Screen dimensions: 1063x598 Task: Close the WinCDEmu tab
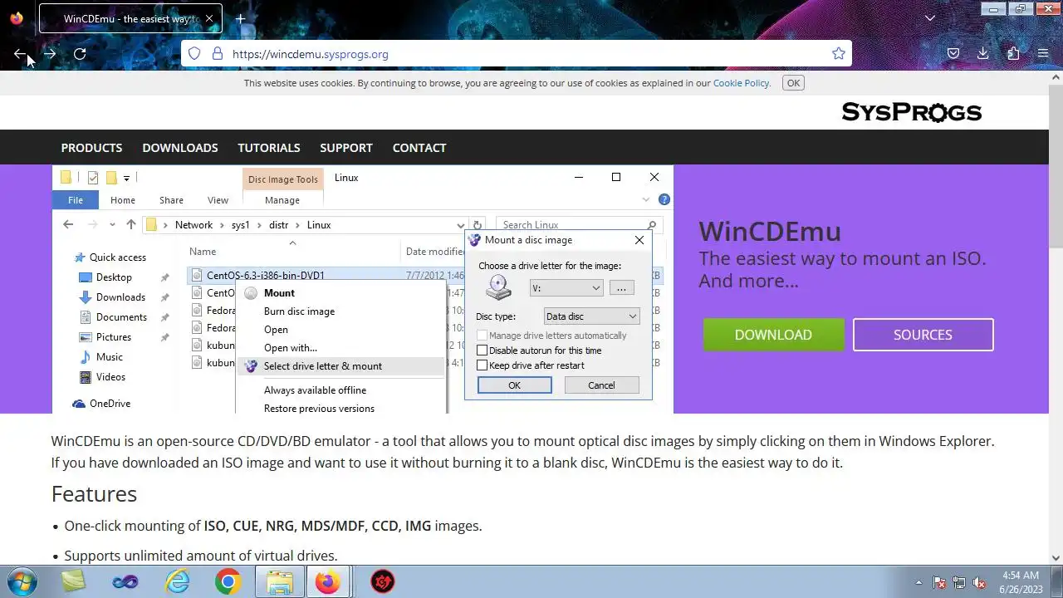209,18
